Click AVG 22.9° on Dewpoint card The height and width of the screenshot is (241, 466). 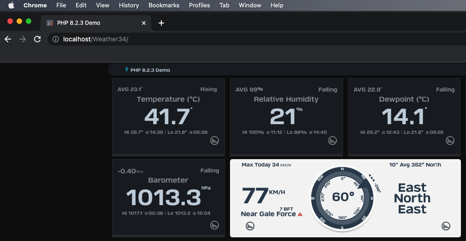[368, 89]
